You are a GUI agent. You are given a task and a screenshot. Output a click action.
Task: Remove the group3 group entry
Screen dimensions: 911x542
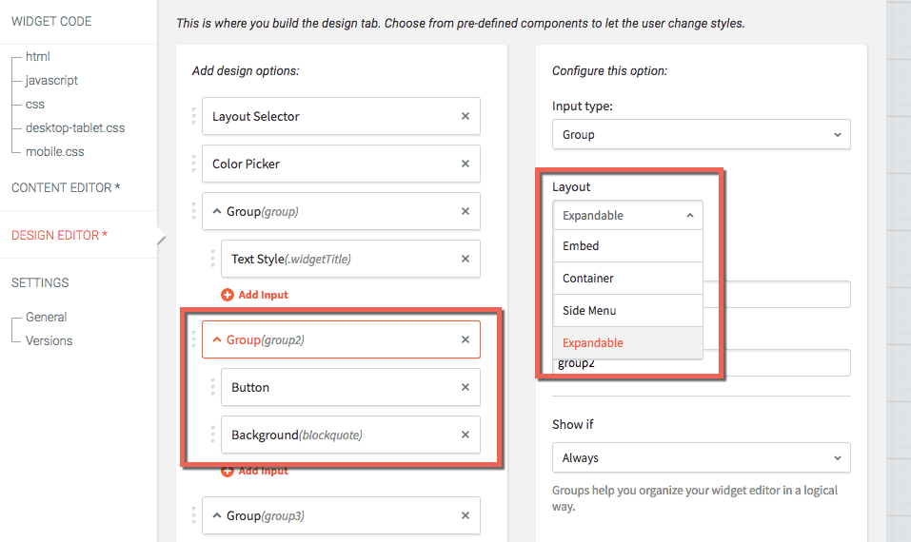point(465,515)
